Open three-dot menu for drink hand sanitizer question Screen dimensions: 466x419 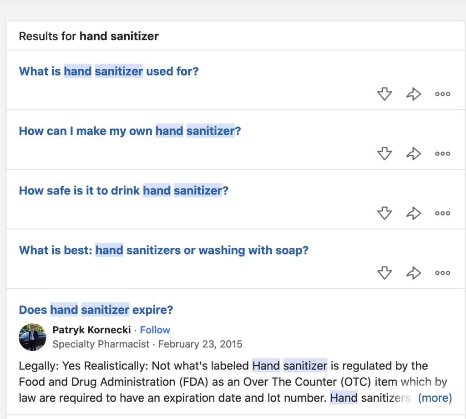tap(442, 213)
